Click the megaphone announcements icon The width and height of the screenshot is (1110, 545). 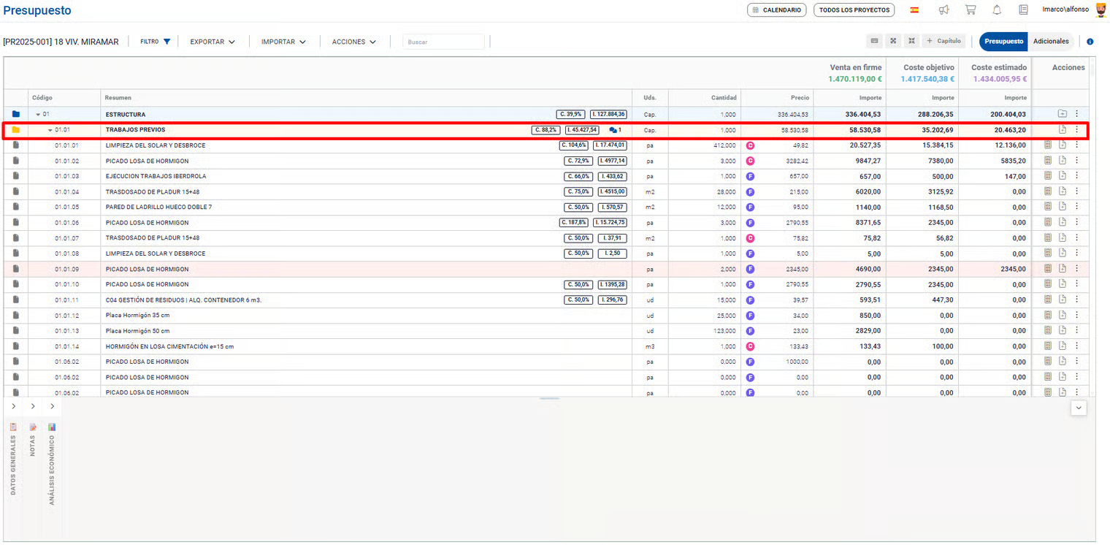tap(943, 10)
